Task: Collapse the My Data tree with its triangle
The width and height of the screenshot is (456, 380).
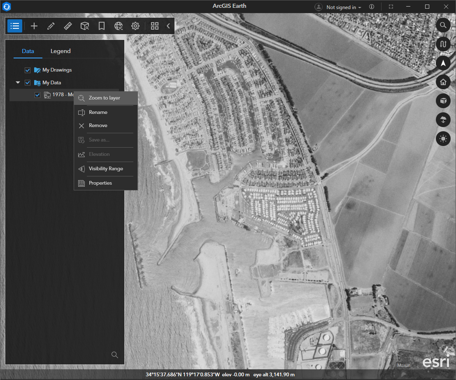Action: point(17,82)
